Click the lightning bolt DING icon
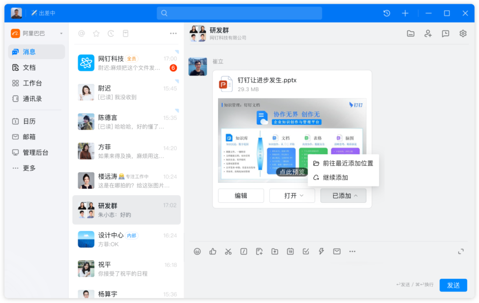 pyautogui.click(x=321, y=252)
